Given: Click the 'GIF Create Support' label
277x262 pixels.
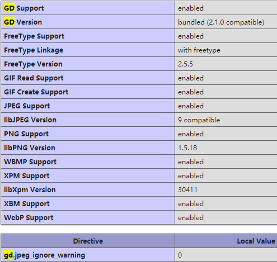Looking at the screenshot, I should [x=36, y=92].
